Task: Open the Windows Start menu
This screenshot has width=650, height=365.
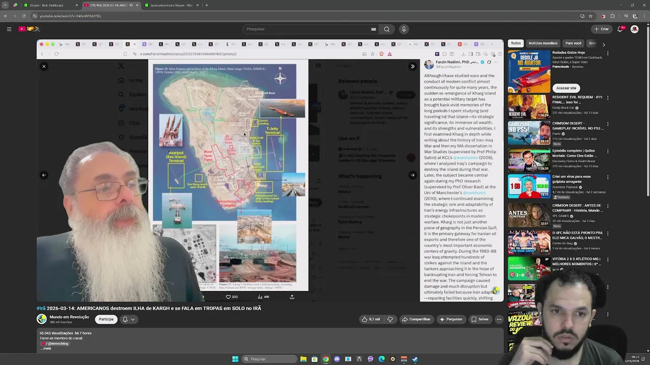Action: click(235, 359)
